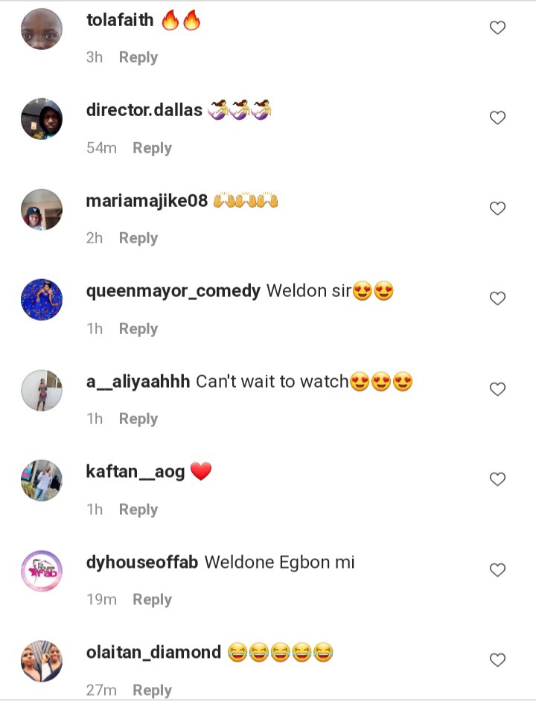Visit mariamajike08 username link
Image resolution: width=536 pixels, height=701 pixels.
147,201
